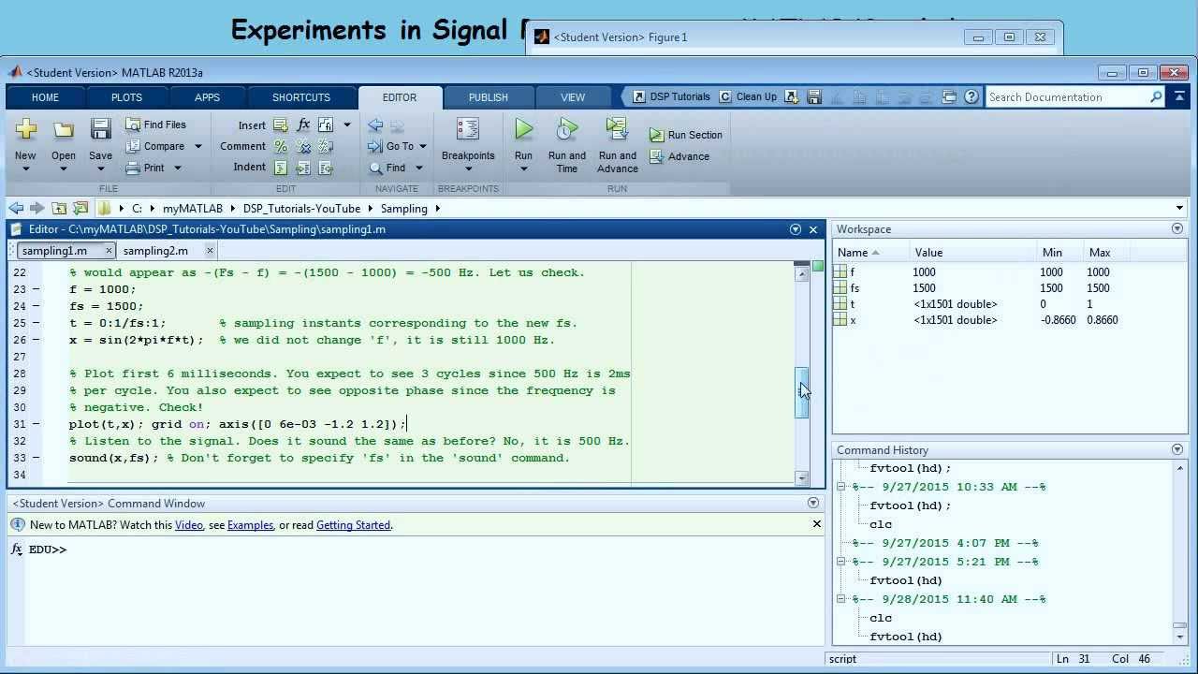The height and width of the screenshot is (674, 1198).
Task: Open the Video link in Command Window
Action: pyautogui.click(x=189, y=525)
